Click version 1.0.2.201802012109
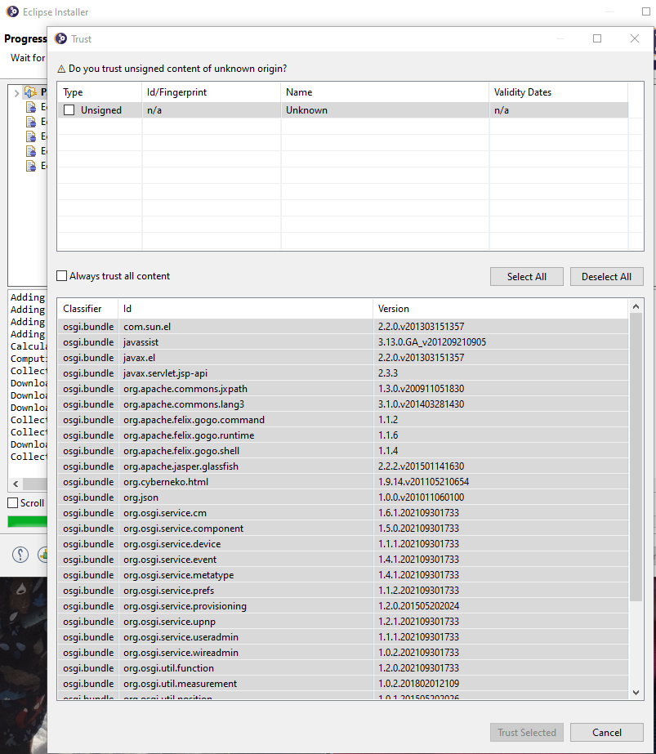 (418, 683)
